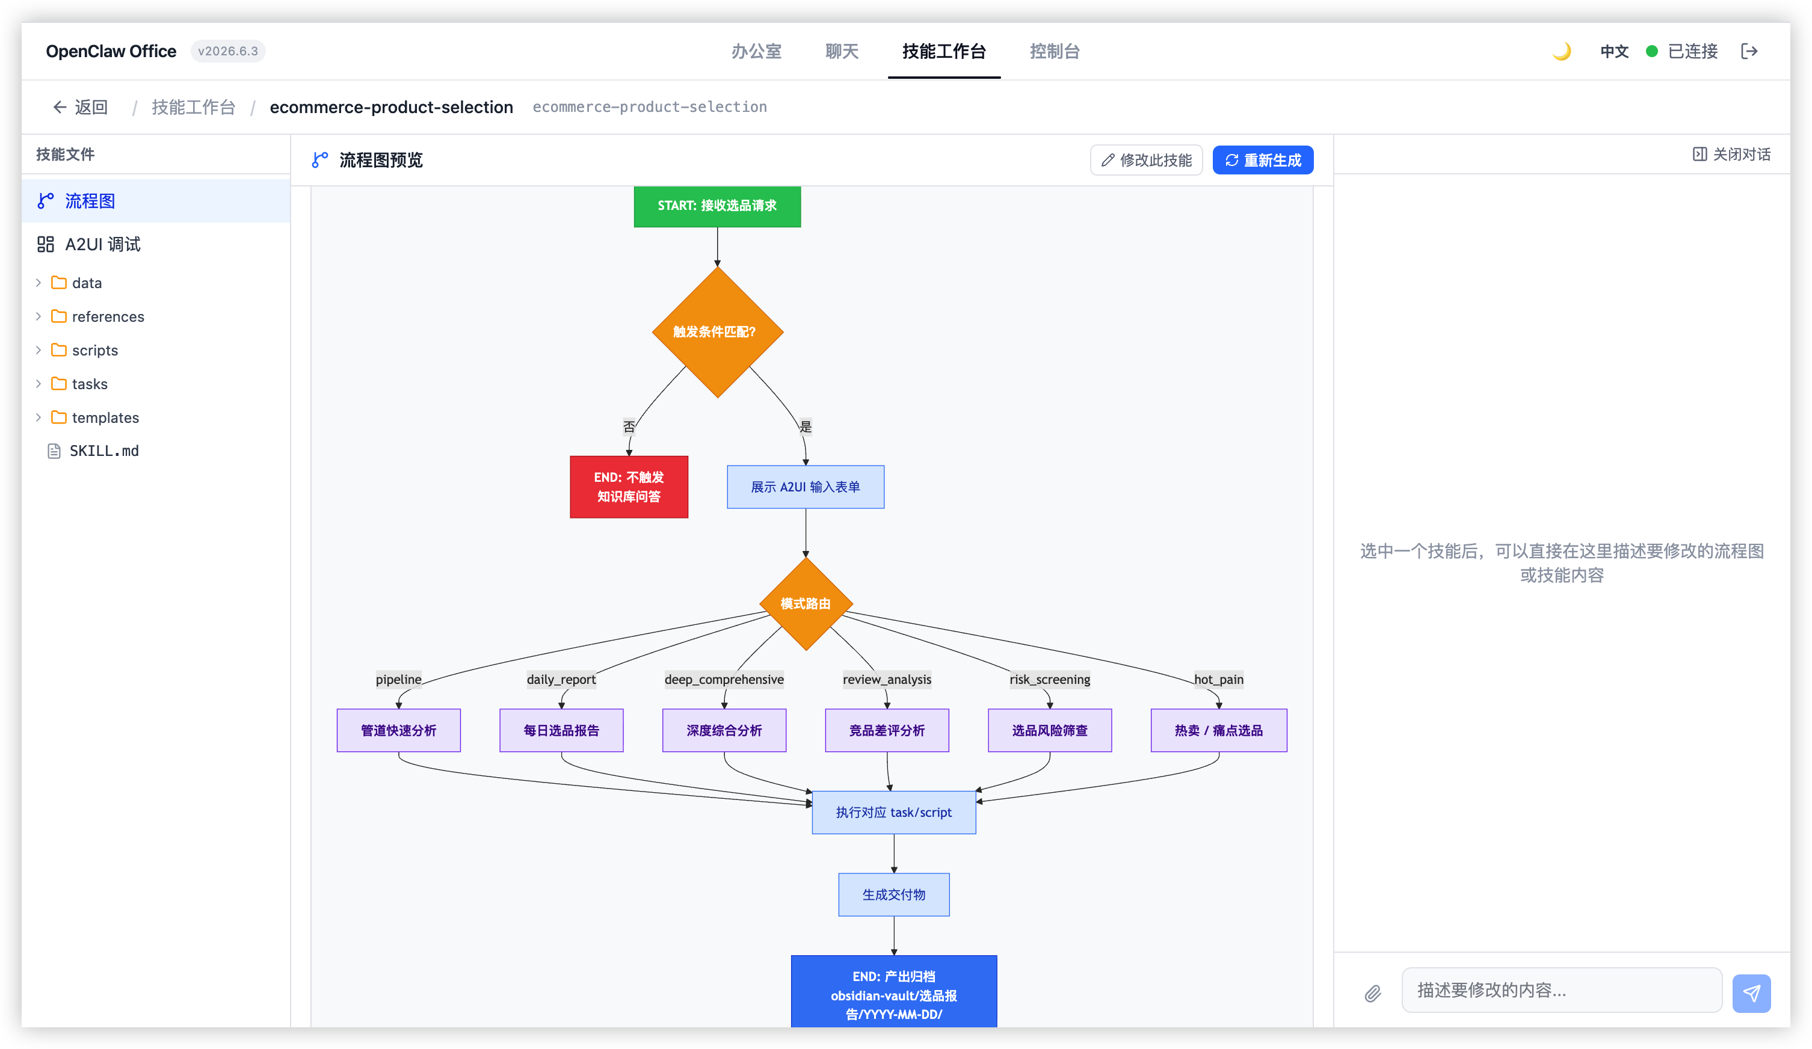Click the logout icon in header
This screenshot has width=1812, height=1049.
(1749, 51)
